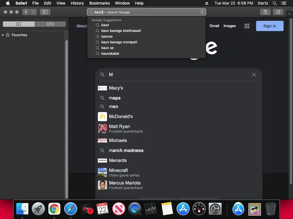Click the blue Sign in button
Viewport: 293px width, 219px height.
(270, 26)
